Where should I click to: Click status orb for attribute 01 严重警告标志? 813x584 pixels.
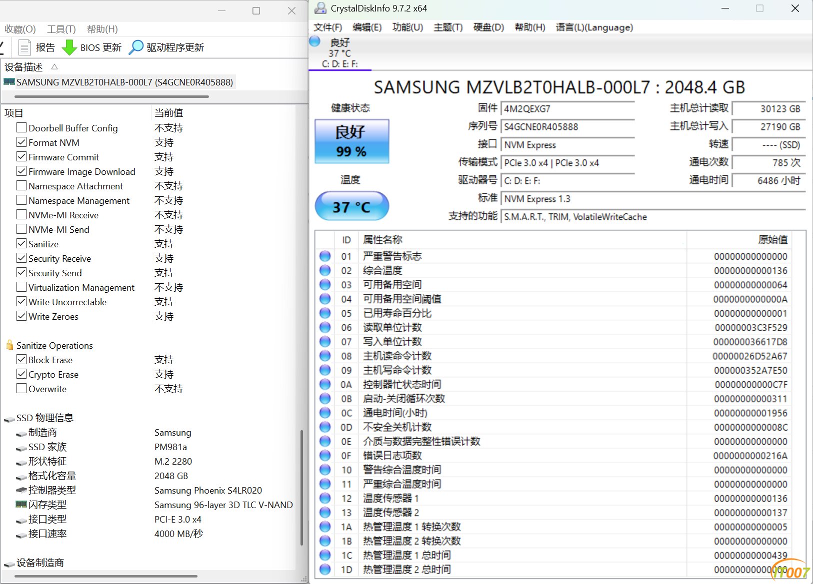pos(325,256)
